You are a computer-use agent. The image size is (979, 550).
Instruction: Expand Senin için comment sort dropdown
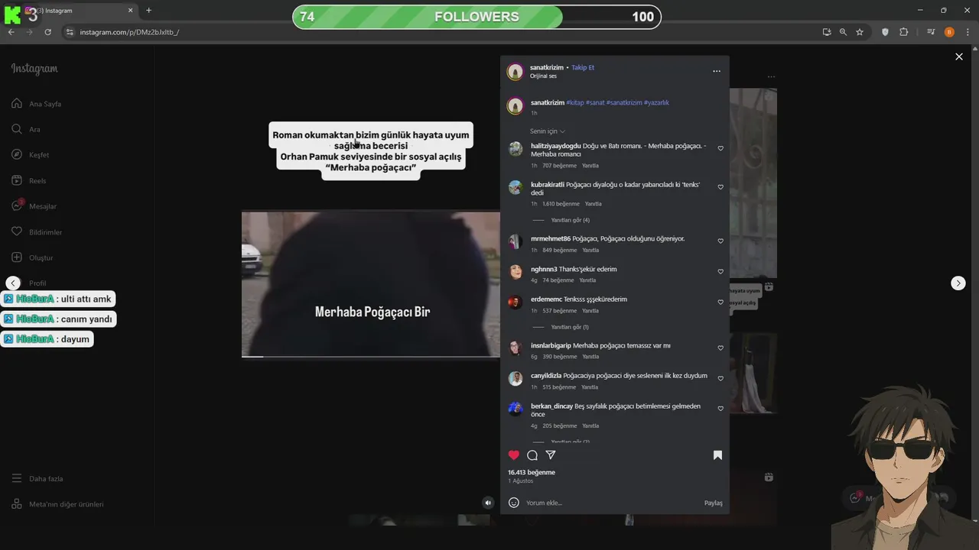548,131
